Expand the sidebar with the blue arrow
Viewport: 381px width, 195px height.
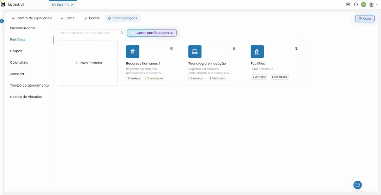coord(2,21)
